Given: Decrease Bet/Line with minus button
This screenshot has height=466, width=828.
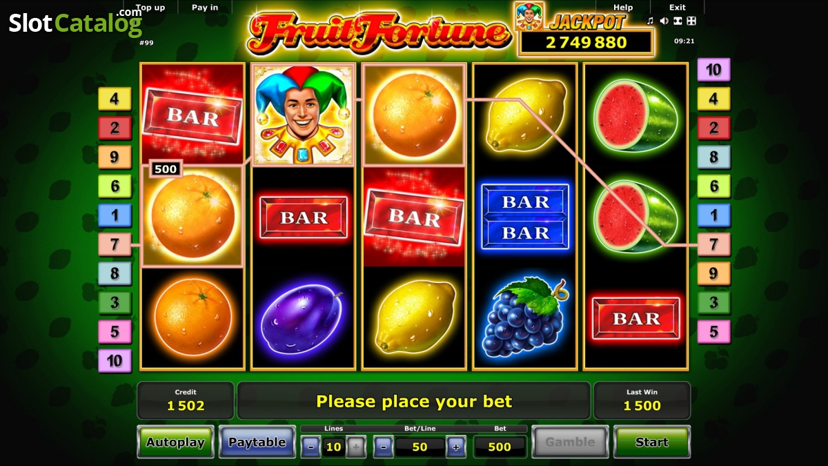Looking at the screenshot, I should 384,447.
